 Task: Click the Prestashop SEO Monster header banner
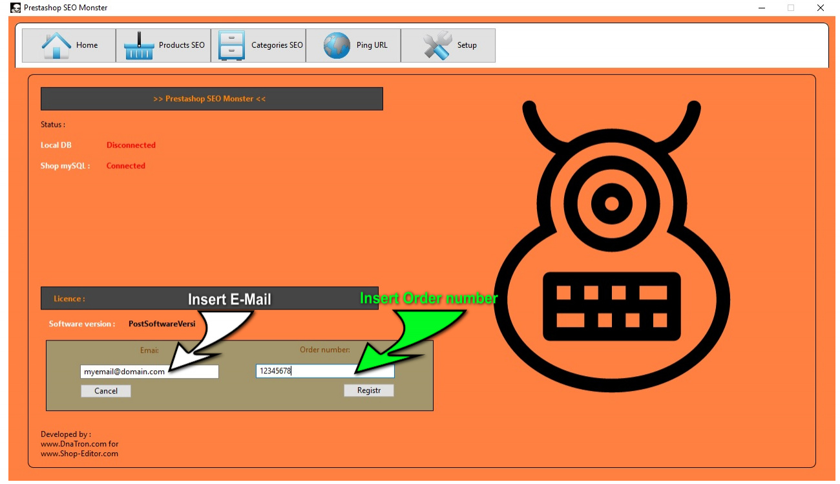[212, 99]
